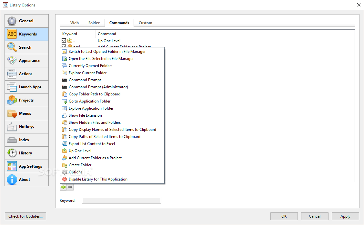
Task: Open the Actions list icon
Action: pyautogui.click(x=12, y=74)
